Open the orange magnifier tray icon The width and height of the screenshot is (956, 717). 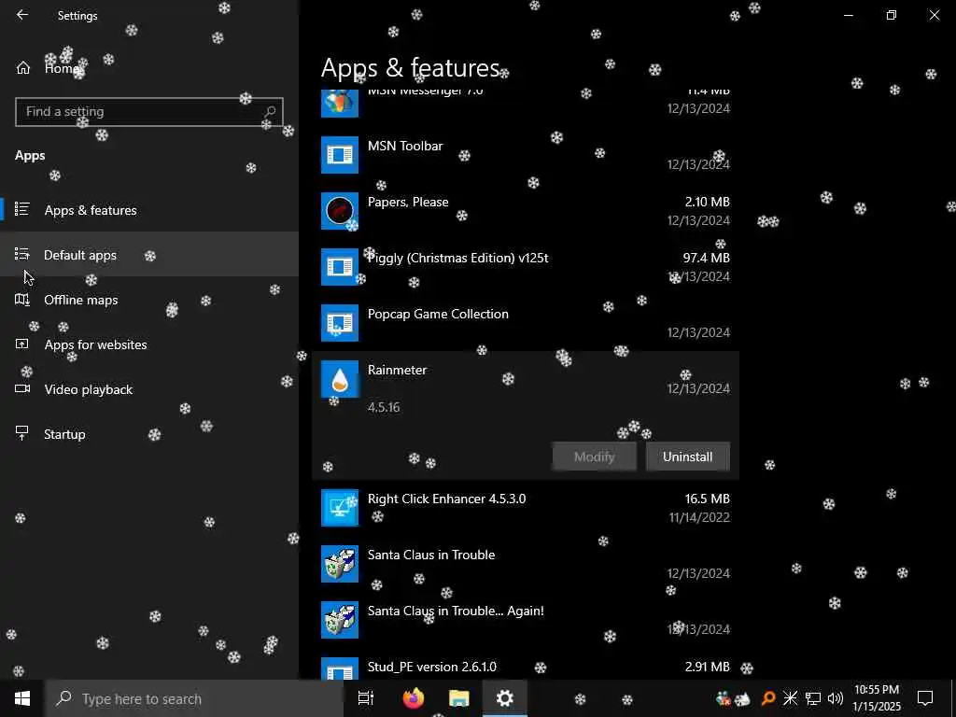tap(768, 698)
